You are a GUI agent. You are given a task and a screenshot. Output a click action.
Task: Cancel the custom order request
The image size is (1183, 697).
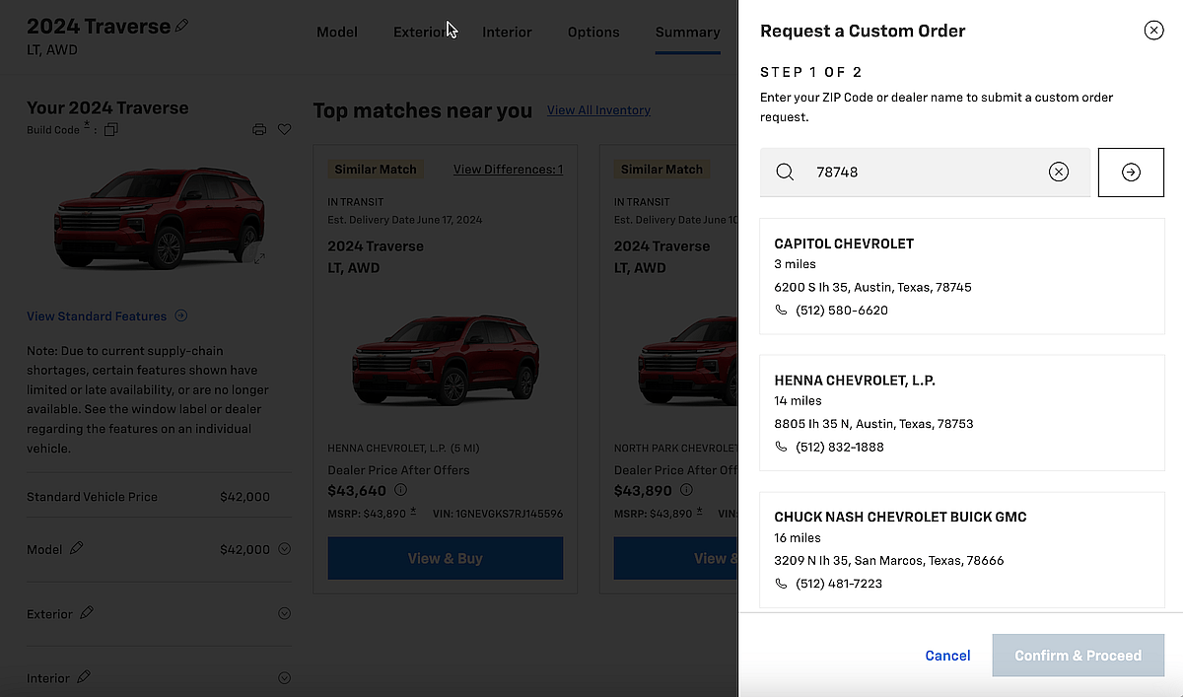947,655
